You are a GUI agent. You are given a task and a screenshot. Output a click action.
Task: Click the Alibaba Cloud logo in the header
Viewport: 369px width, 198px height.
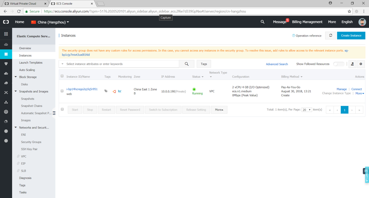pyautogui.click(x=6, y=22)
